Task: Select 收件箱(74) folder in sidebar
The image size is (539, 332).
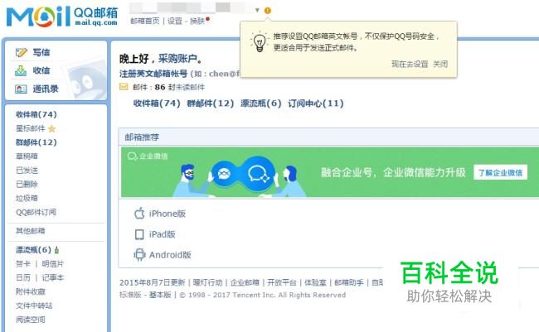Action: pos(36,114)
